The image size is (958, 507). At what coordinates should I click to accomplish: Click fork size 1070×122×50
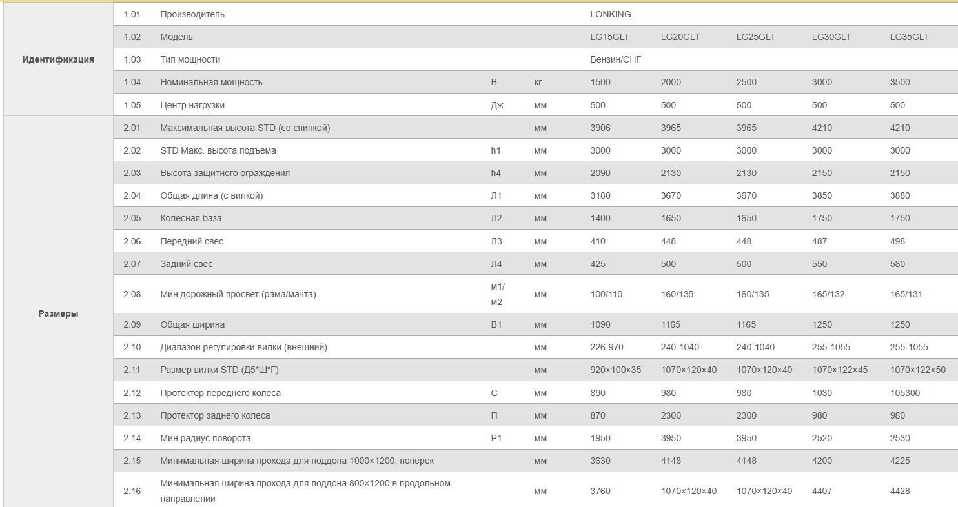(x=918, y=370)
